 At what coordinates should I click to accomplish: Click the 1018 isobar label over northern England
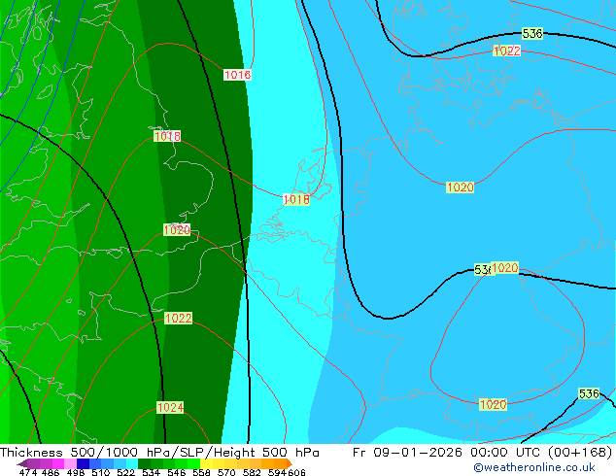[x=167, y=136]
